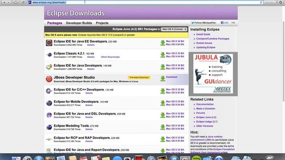Download the Mac OS X 64 Bit Java EE package
The width and height of the screenshot is (285, 160).
[175, 44]
